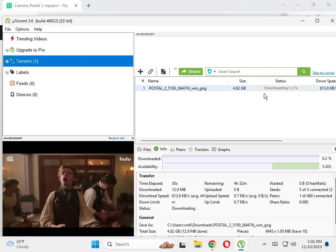The image size is (336, 252).
Task: Click the Add Torrent from URL link icon
Action: pyautogui.click(x=151, y=71)
